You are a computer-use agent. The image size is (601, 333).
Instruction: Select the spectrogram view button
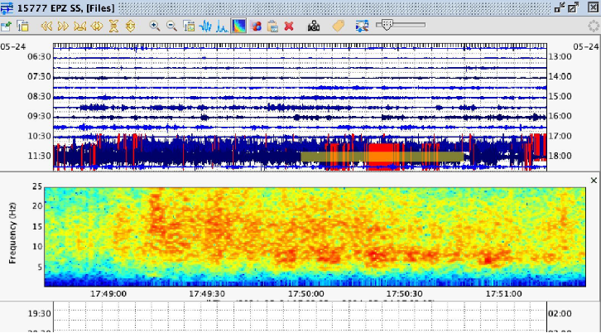(238, 26)
